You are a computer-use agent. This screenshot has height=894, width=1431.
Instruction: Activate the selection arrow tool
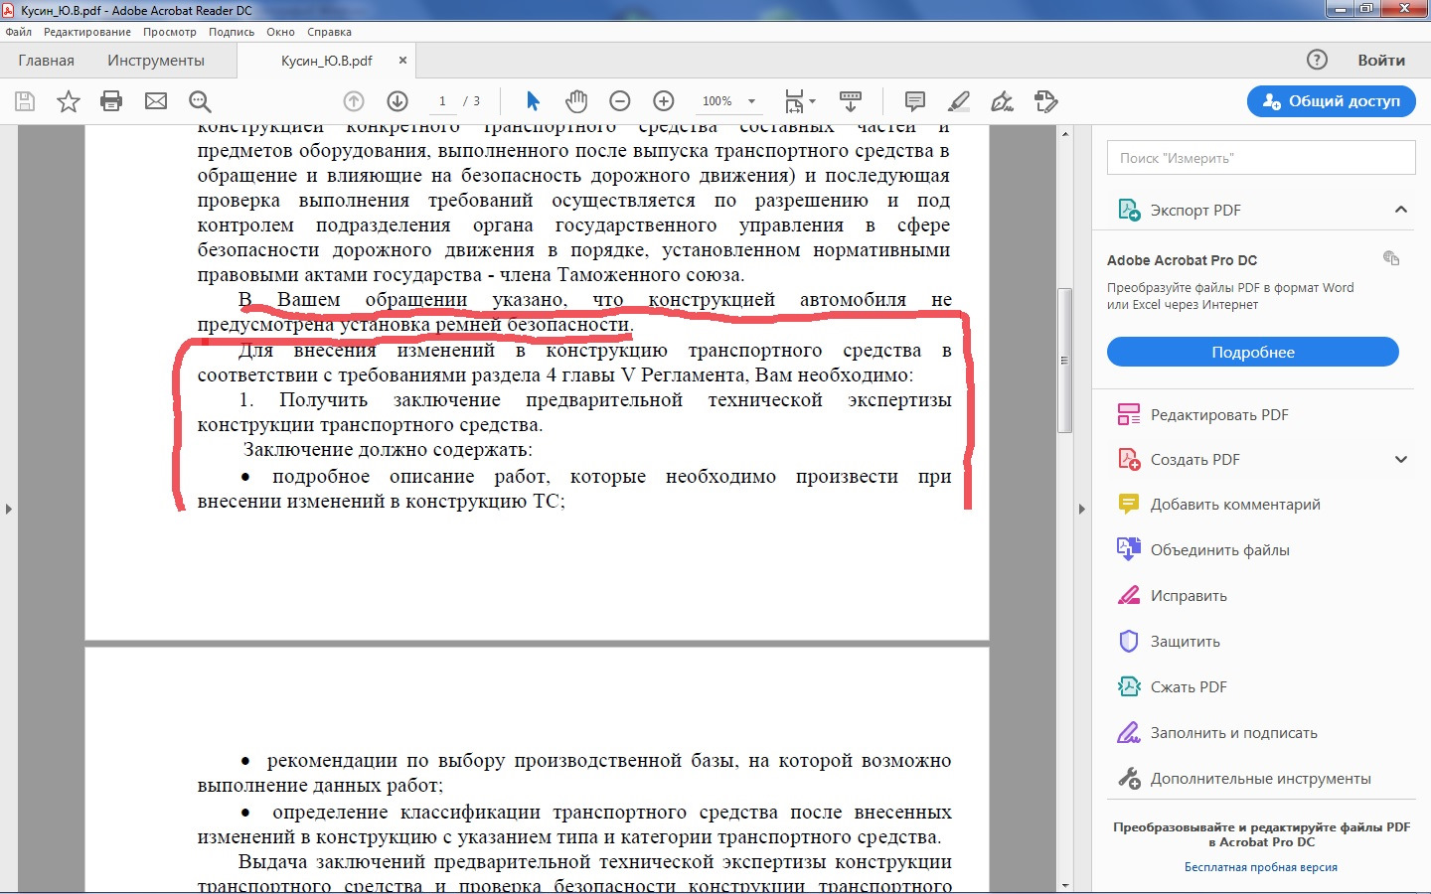(533, 101)
